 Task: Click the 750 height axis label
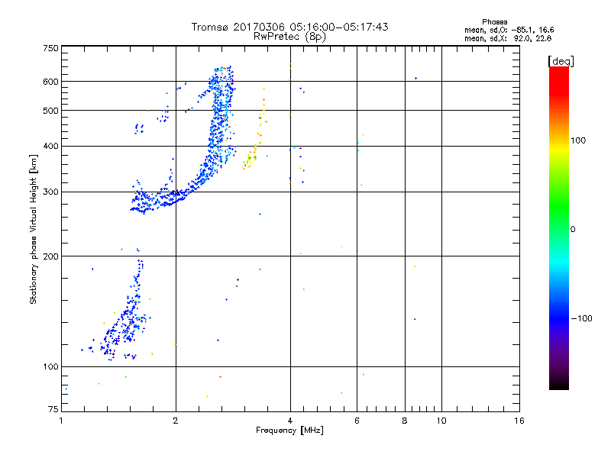[51, 48]
